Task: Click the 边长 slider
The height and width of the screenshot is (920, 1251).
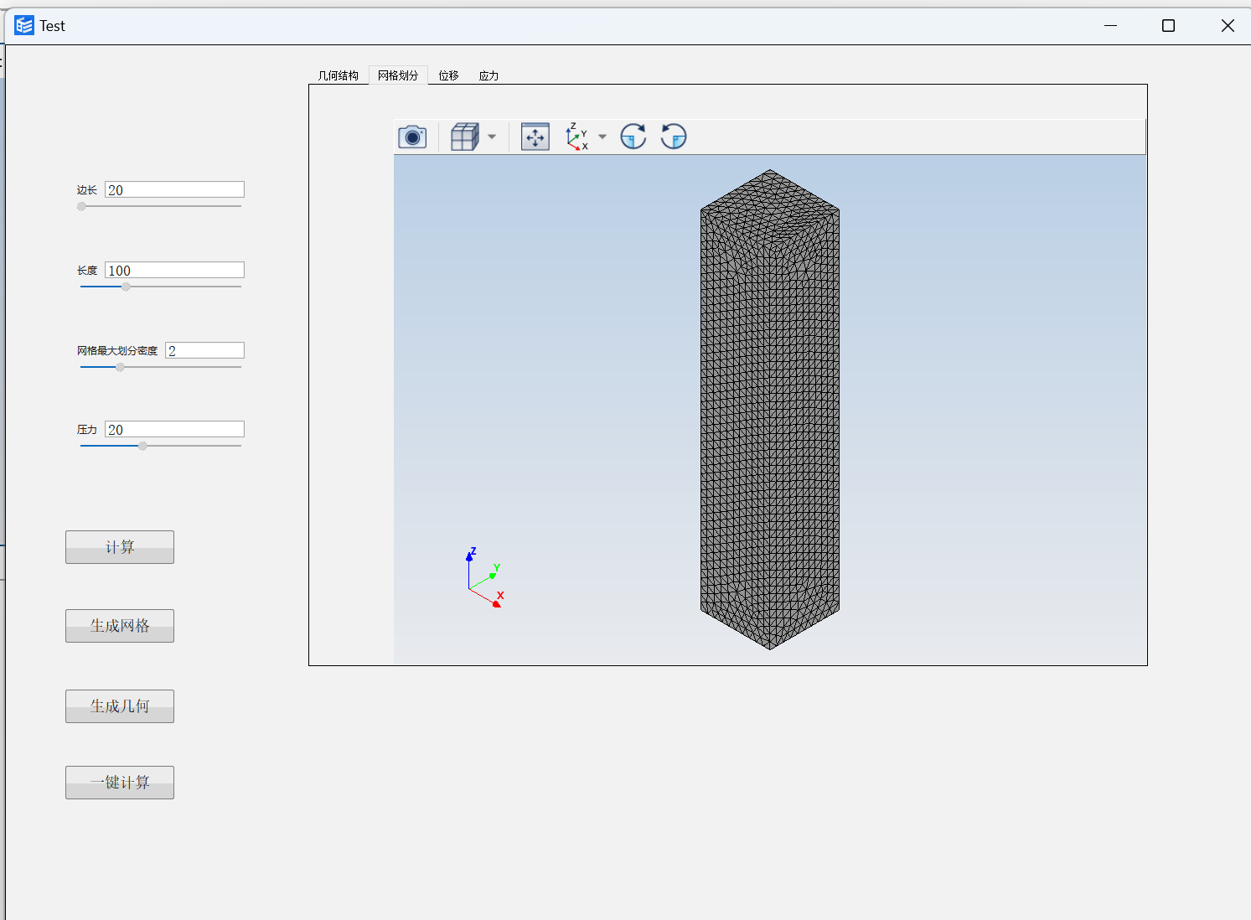Action: pyautogui.click(x=161, y=206)
